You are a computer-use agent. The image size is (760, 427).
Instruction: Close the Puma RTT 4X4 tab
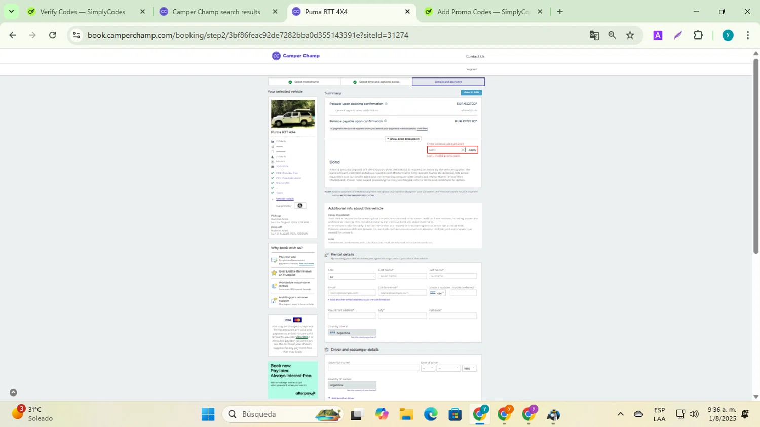407,12
